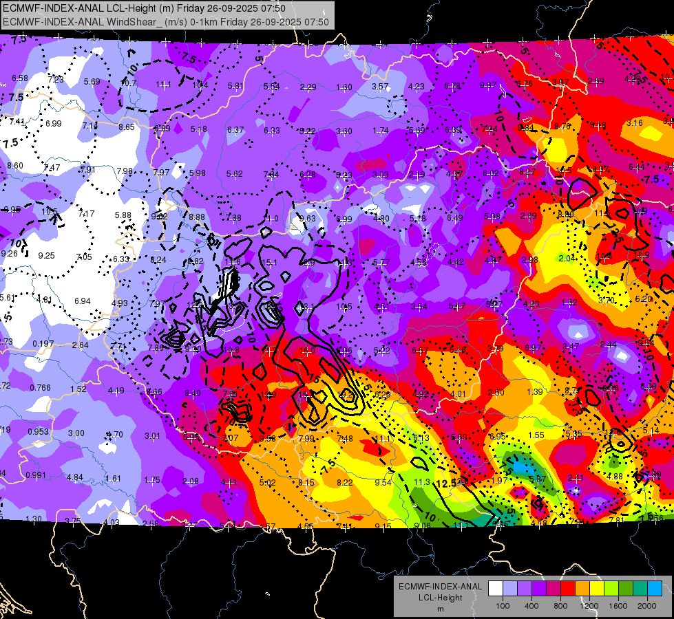Click the grid value '0.953'
The height and width of the screenshot is (619, 674).
tap(39, 431)
